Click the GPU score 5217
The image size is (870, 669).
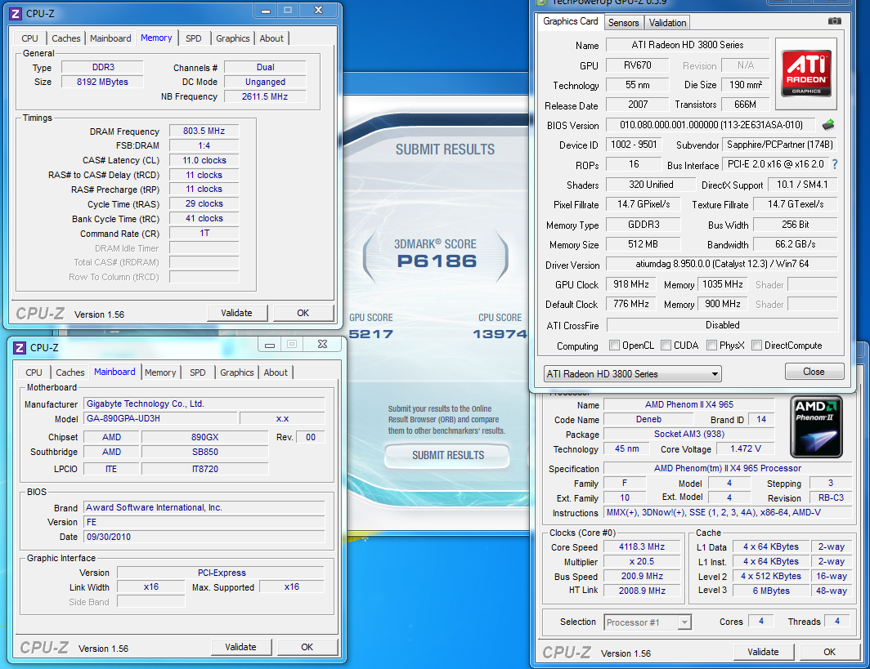point(371,333)
